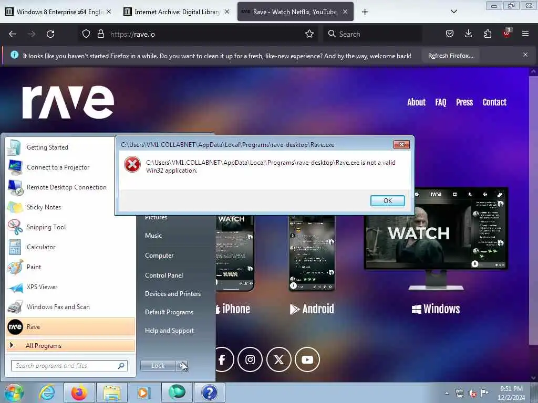The image size is (538, 403).
Task: Switch to Internet Archive tab
Action: tap(177, 12)
